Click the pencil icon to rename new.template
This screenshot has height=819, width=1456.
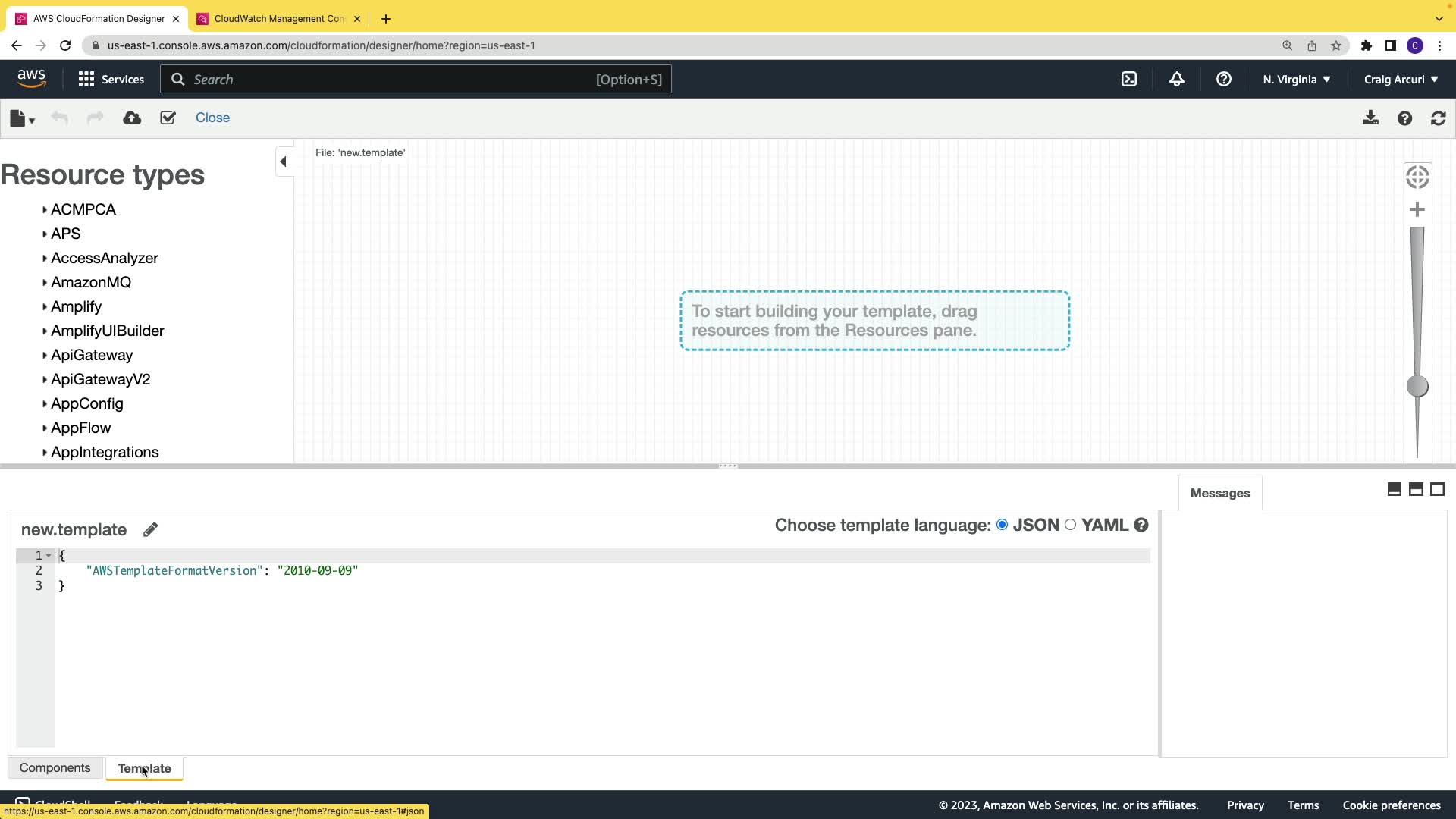150,530
